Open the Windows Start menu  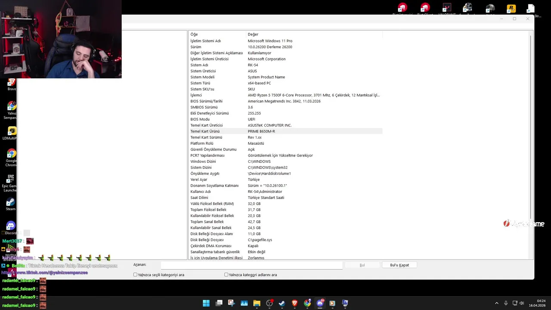[206, 303]
